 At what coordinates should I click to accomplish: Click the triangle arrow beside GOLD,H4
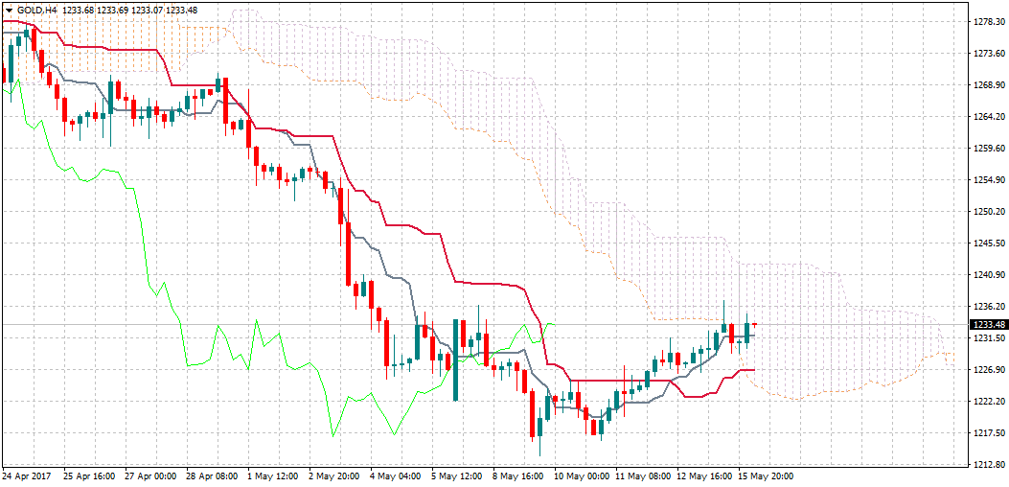9,10
